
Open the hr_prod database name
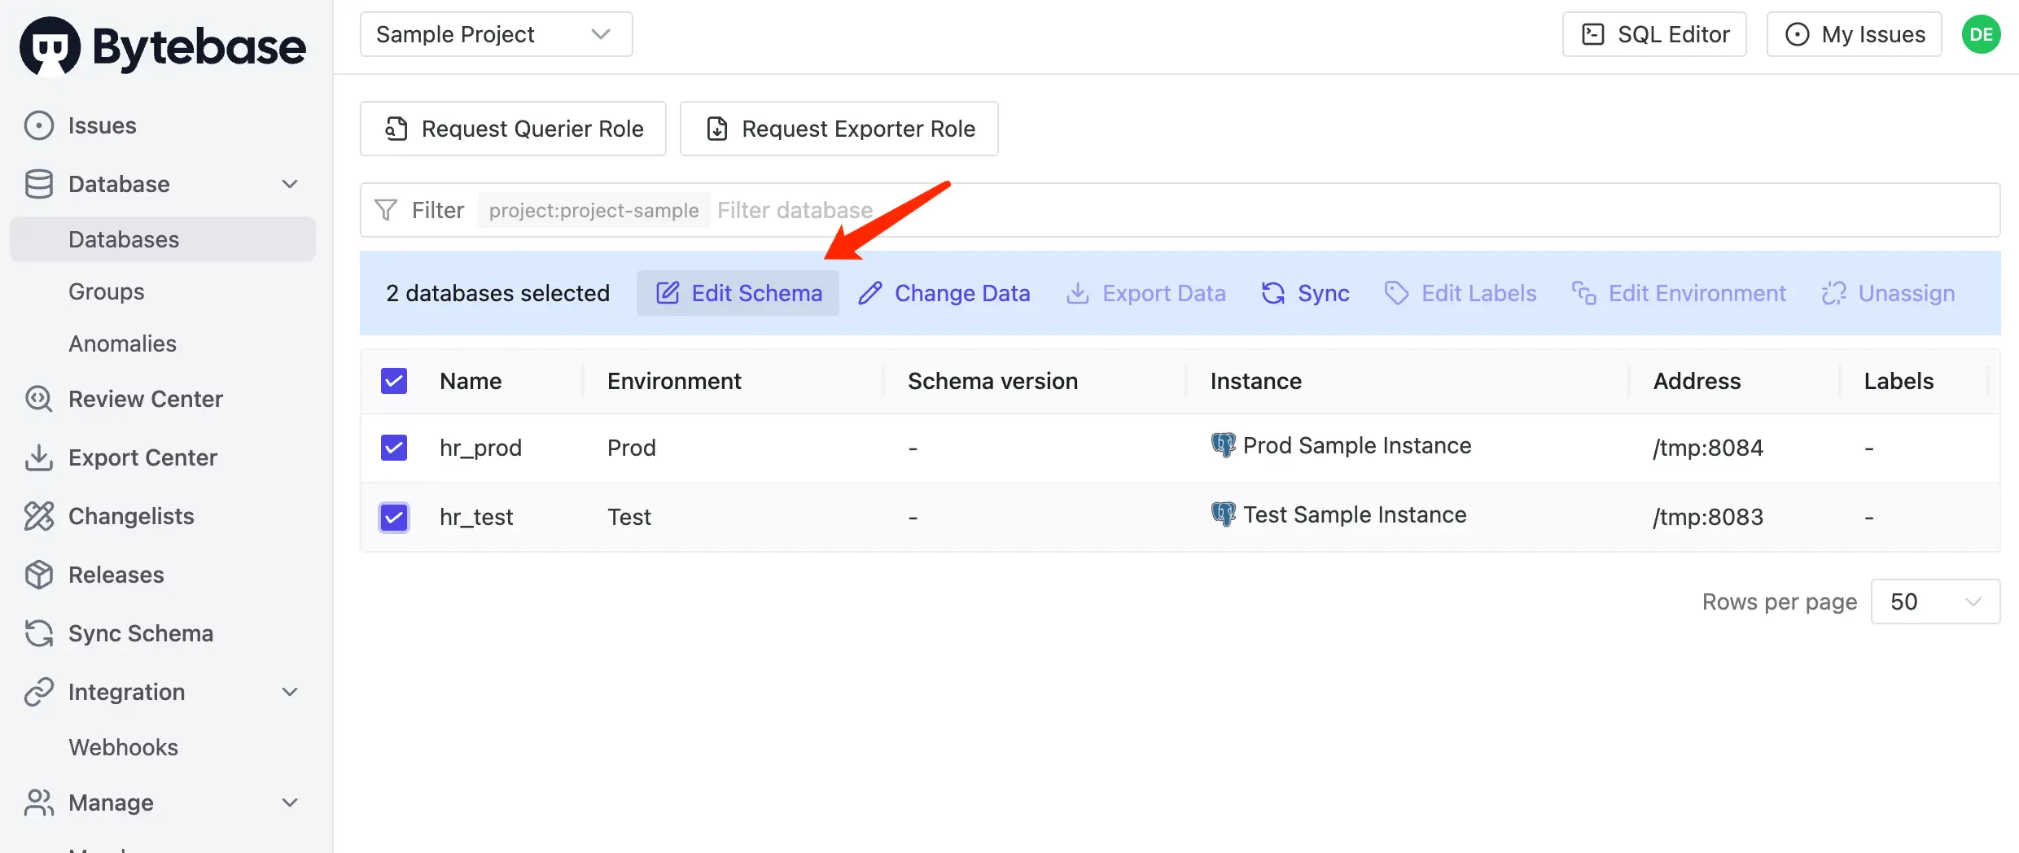click(x=480, y=448)
